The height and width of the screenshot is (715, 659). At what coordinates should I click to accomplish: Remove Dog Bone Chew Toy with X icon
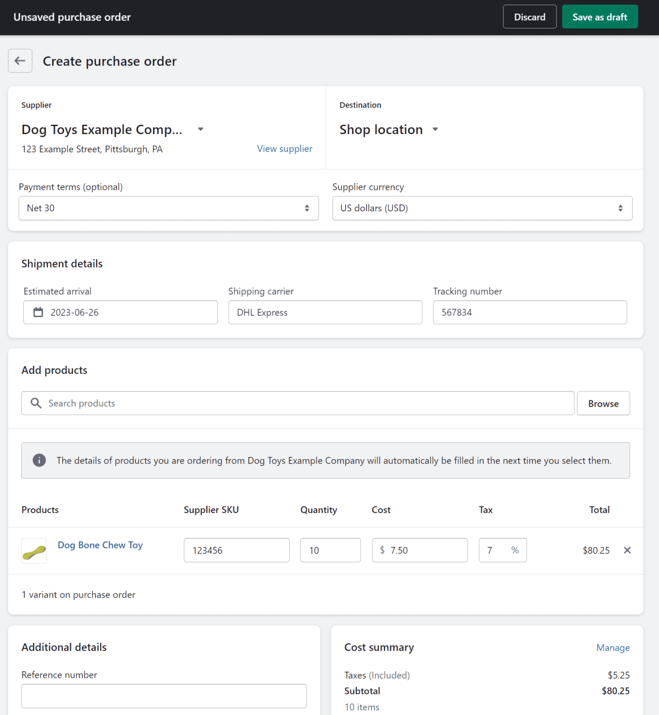pos(627,550)
